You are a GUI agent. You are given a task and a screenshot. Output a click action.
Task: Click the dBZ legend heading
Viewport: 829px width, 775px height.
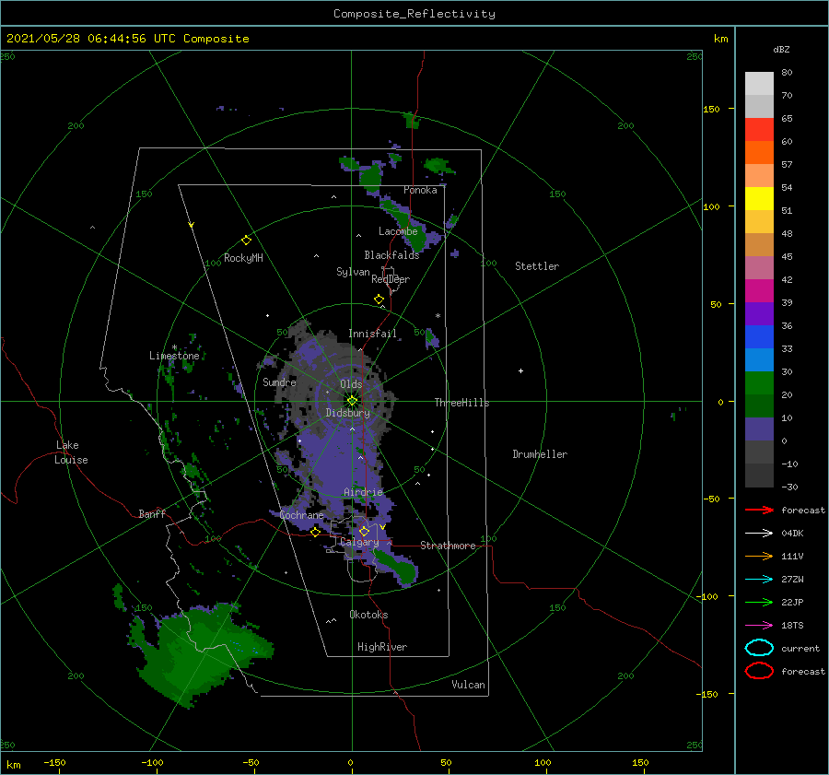(x=781, y=49)
